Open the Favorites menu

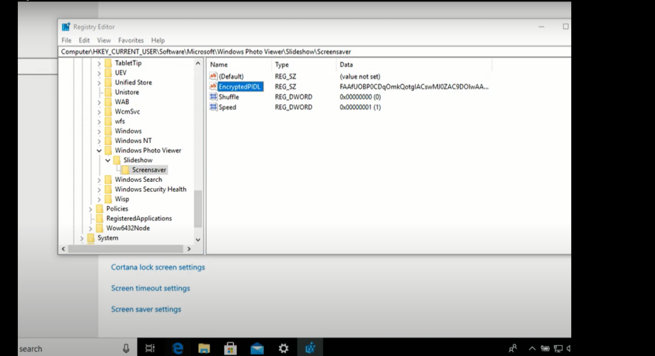[x=130, y=40]
